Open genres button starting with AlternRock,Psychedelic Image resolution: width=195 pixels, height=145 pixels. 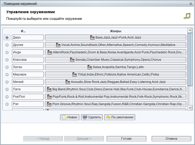pos(116,52)
